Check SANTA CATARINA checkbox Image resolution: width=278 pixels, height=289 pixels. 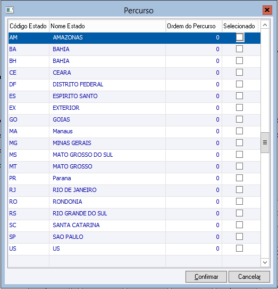coord(239,225)
